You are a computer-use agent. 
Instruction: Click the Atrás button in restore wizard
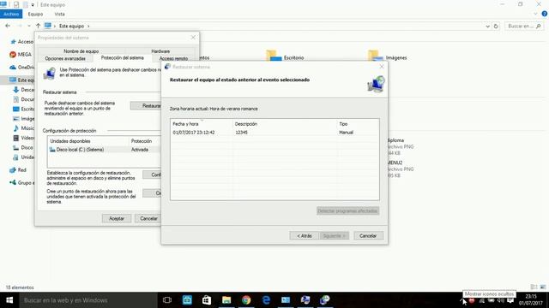click(x=305, y=236)
